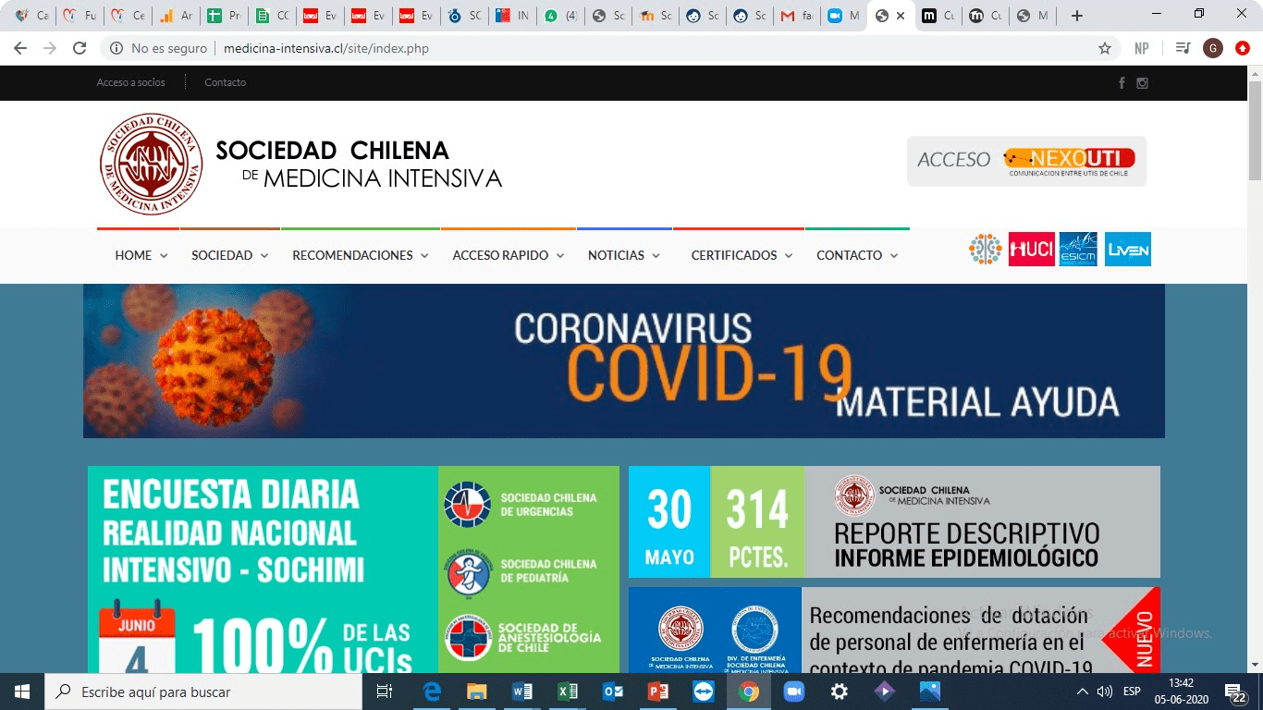The width and height of the screenshot is (1263, 710).
Task: Switch to the 'Ar' analytics browser tab
Action: click(x=176, y=16)
